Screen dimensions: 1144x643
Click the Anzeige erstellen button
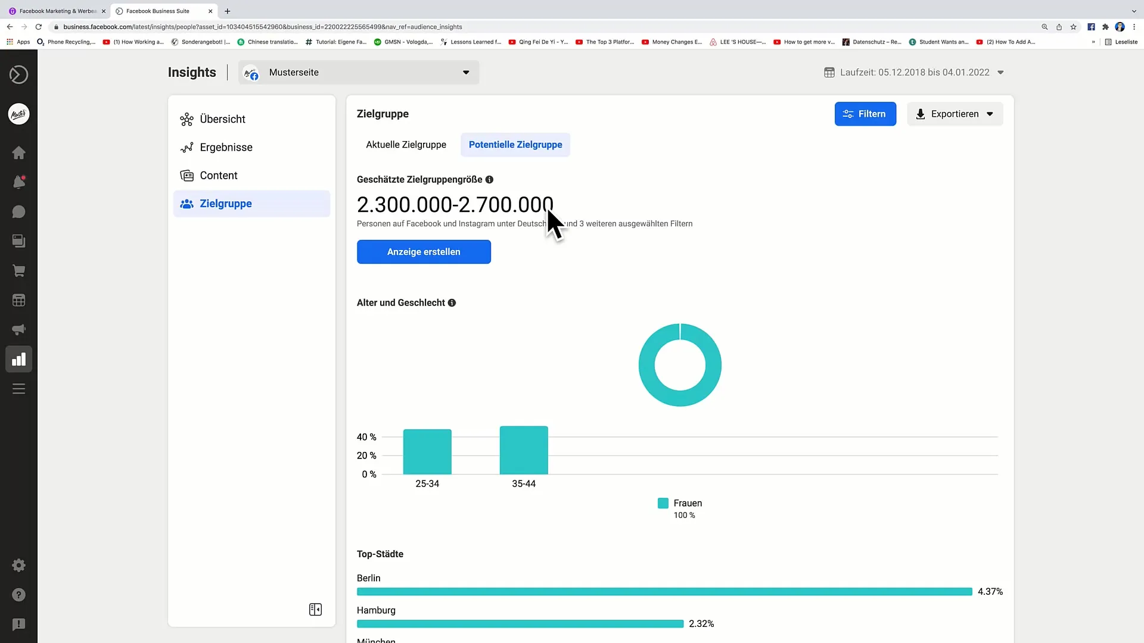coord(424,251)
